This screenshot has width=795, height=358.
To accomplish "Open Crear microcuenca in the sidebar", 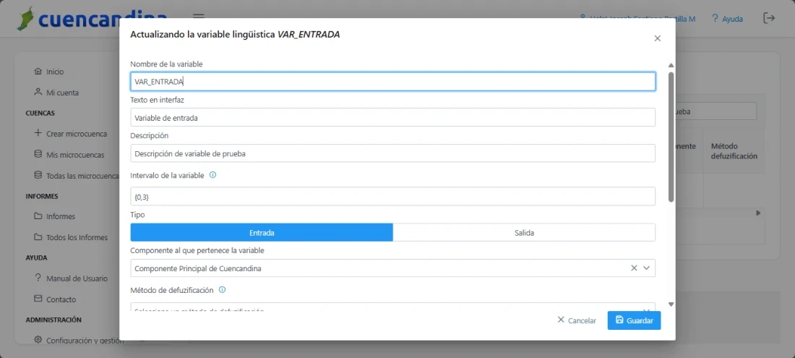I will (76, 134).
